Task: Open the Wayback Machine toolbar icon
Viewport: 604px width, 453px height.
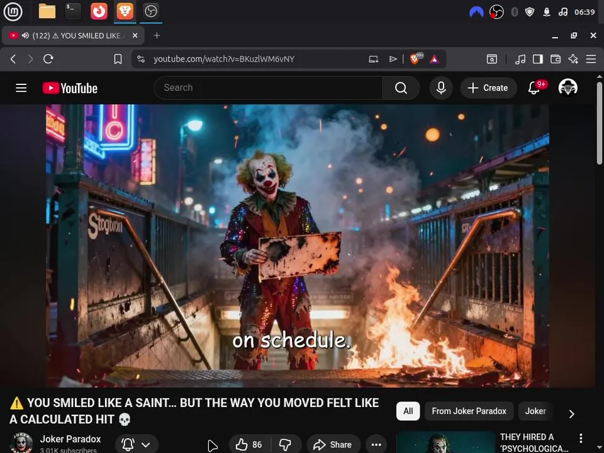Action: pyautogui.click(x=492, y=59)
